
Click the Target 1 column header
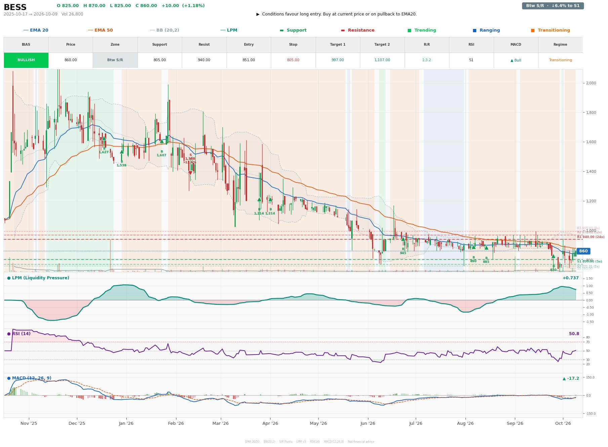tap(337, 44)
